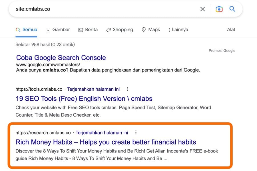Image resolution: width=257 pixels, height=171 pixels.
Task: Translate the research.cmlabs.co page
Action: (102, 133)
